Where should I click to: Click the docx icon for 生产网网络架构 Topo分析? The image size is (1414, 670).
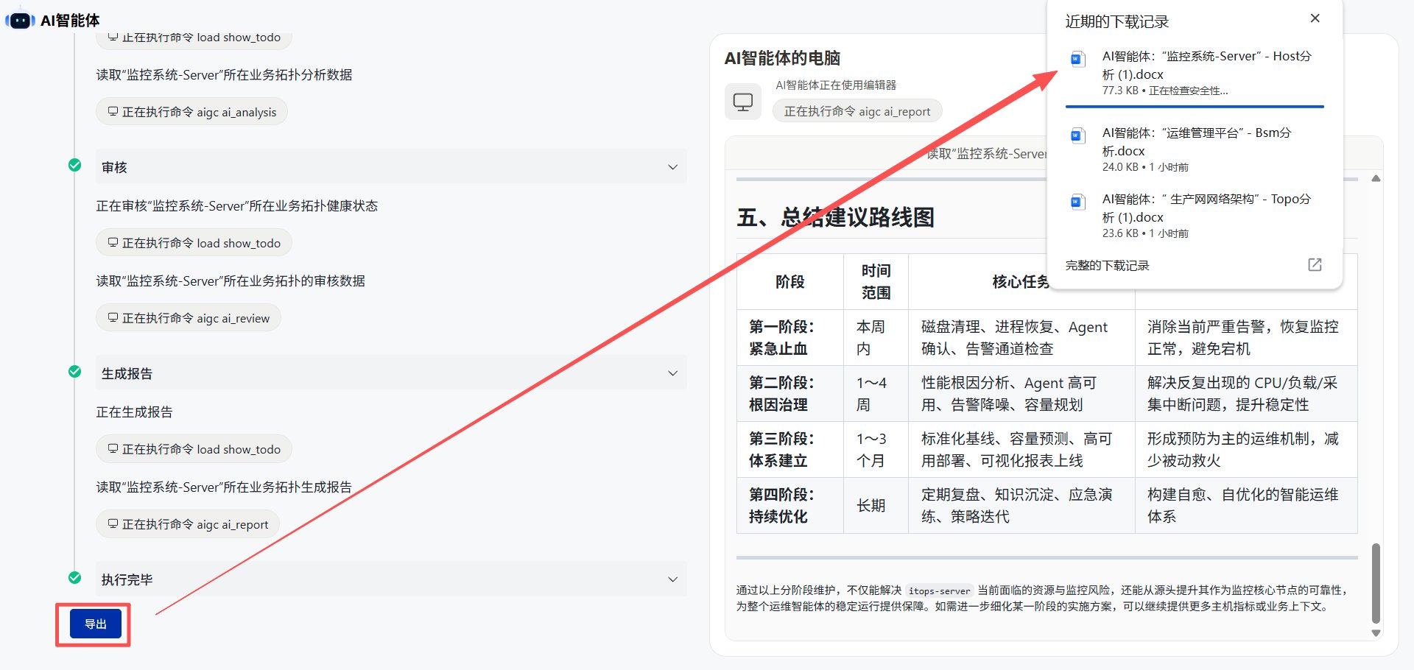1077,202
